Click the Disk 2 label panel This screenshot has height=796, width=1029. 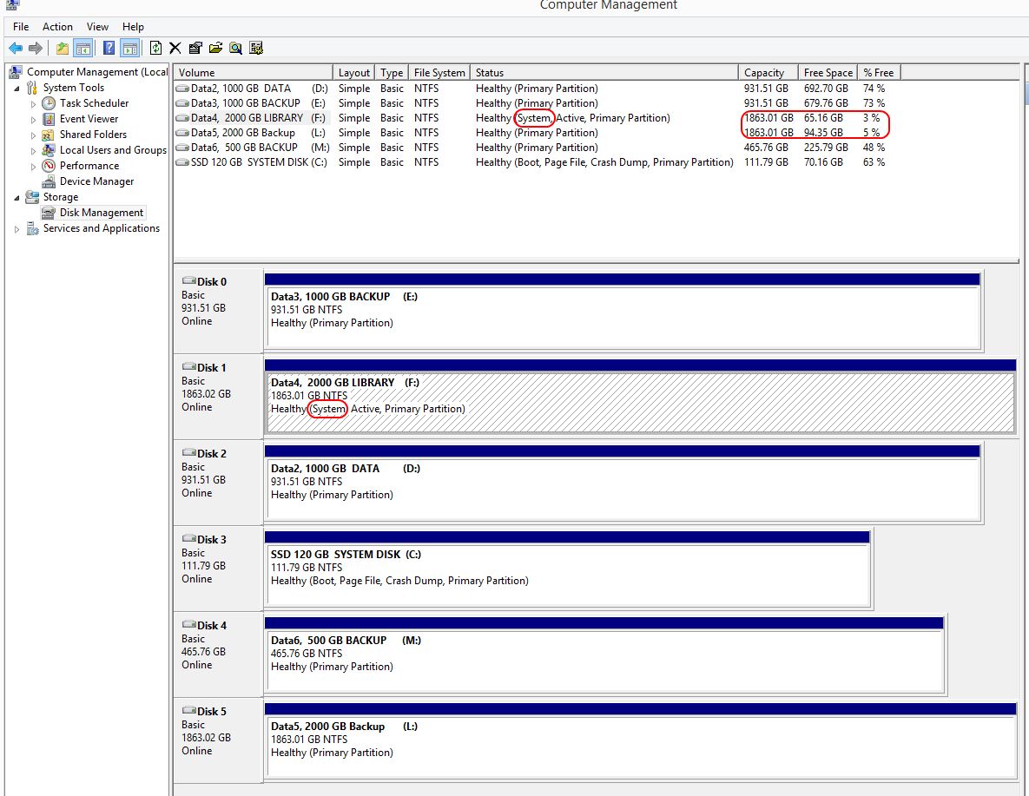pyautogui.click(x=218, y=483)
